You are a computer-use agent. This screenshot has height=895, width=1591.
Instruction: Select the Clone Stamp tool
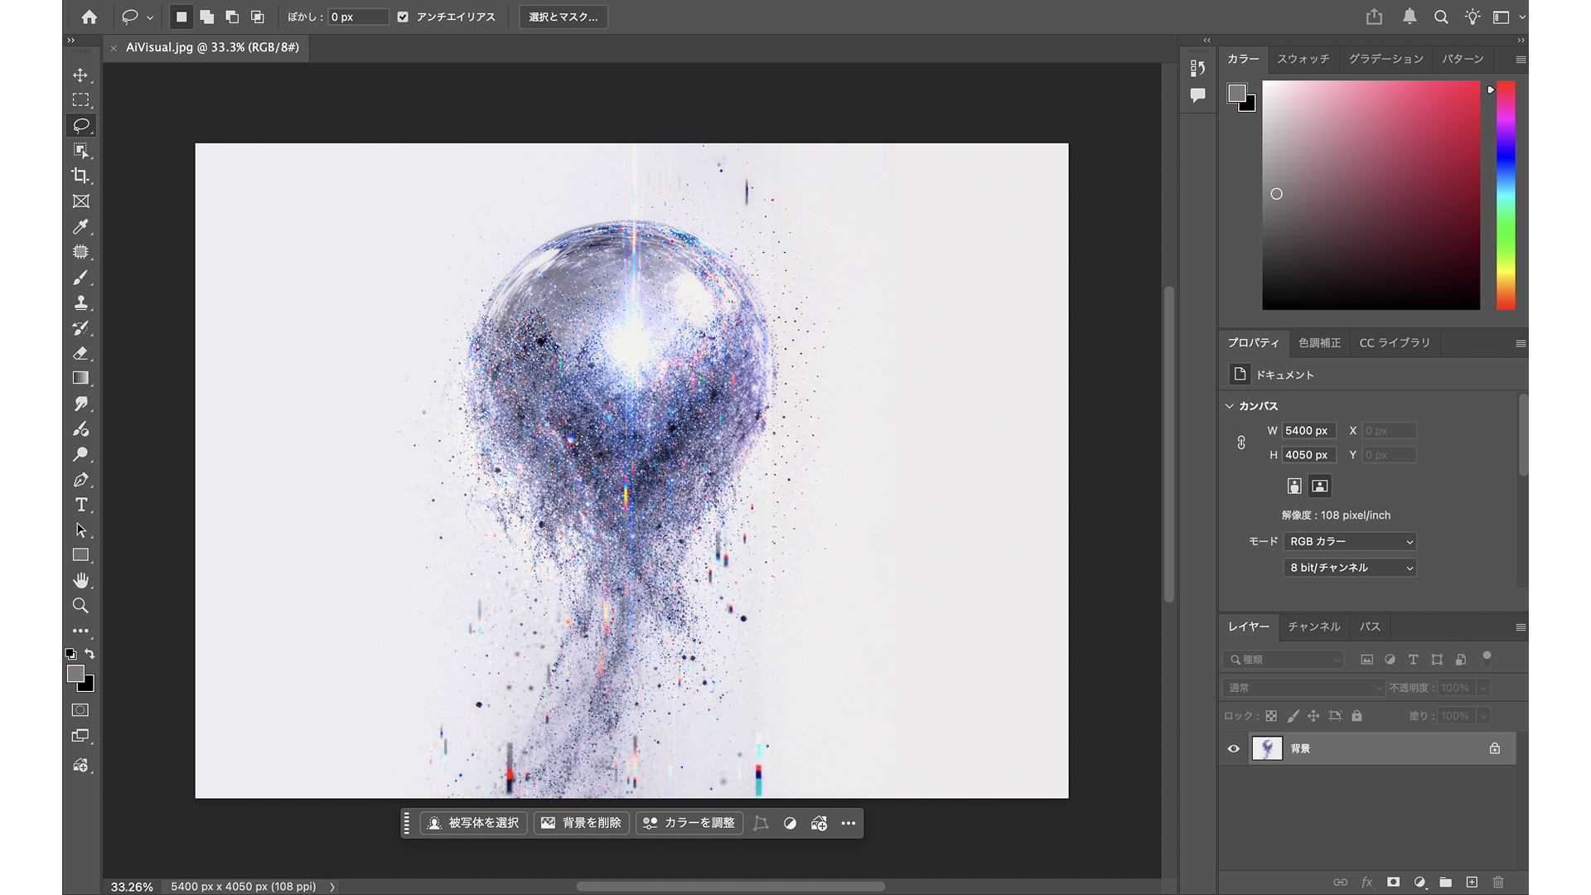pyautogui.click(x=80, y=302)
